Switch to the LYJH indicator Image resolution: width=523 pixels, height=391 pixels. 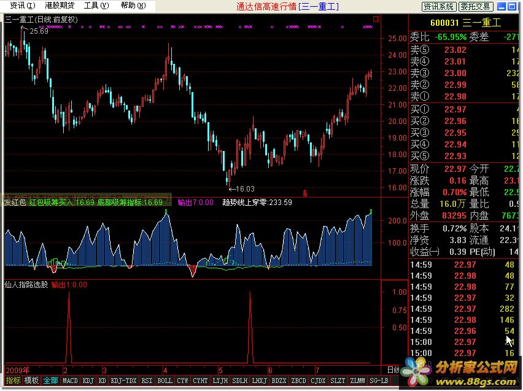(x=220, y=381)
